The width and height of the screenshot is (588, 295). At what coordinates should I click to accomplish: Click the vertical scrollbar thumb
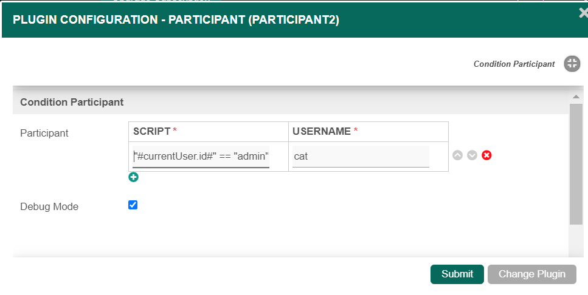click(x=575, y=164)
